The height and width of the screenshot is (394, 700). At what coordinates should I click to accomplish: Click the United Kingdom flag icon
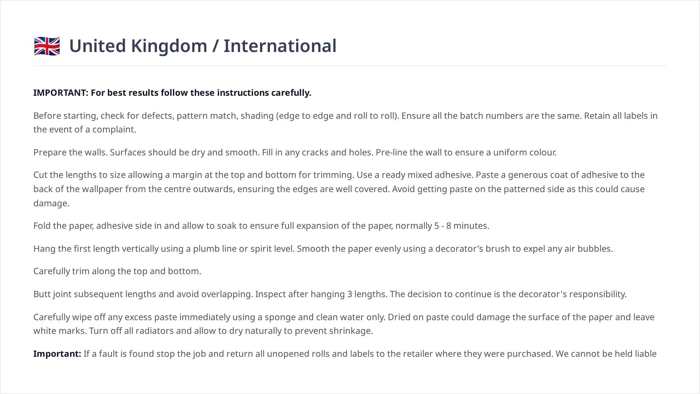(x=47, y=46)
